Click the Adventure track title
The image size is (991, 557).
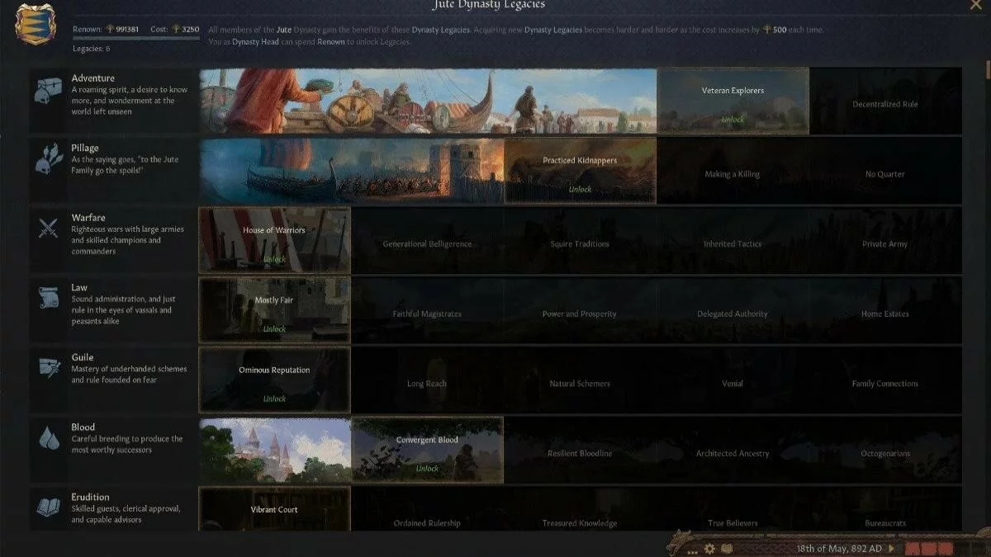point(92,78)
